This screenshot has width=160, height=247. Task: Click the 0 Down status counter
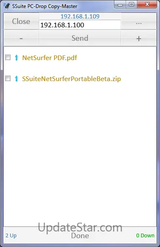[145, 236]
